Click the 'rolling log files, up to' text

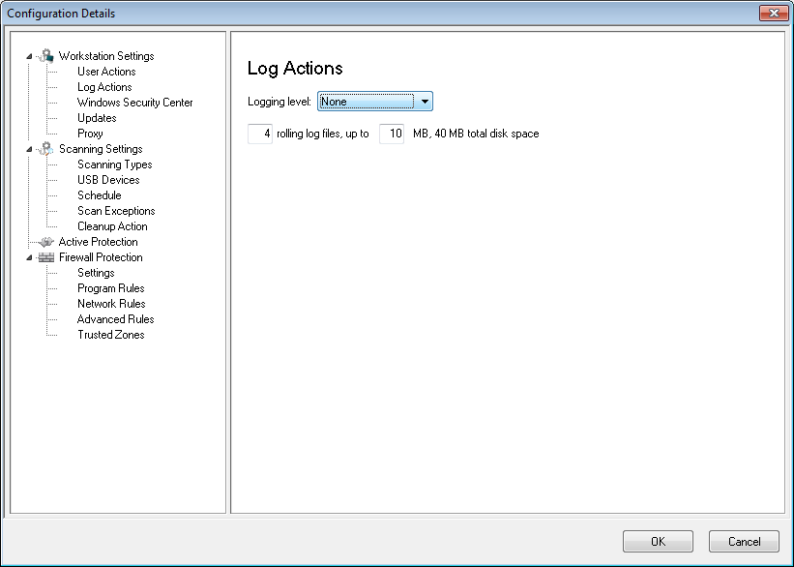pos(323,134)
